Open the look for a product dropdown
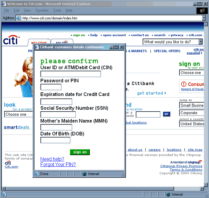Image resolution: width=209 pixels, height=198 pixels. pos(18,114)
